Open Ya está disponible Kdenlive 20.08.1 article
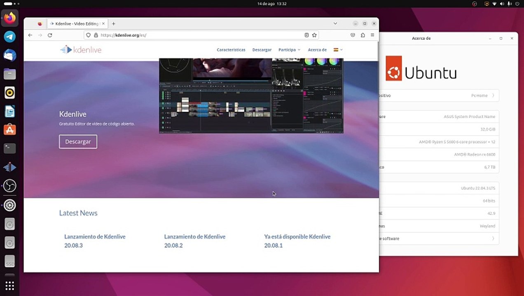The image size is (524, 296). pos(297,241)
